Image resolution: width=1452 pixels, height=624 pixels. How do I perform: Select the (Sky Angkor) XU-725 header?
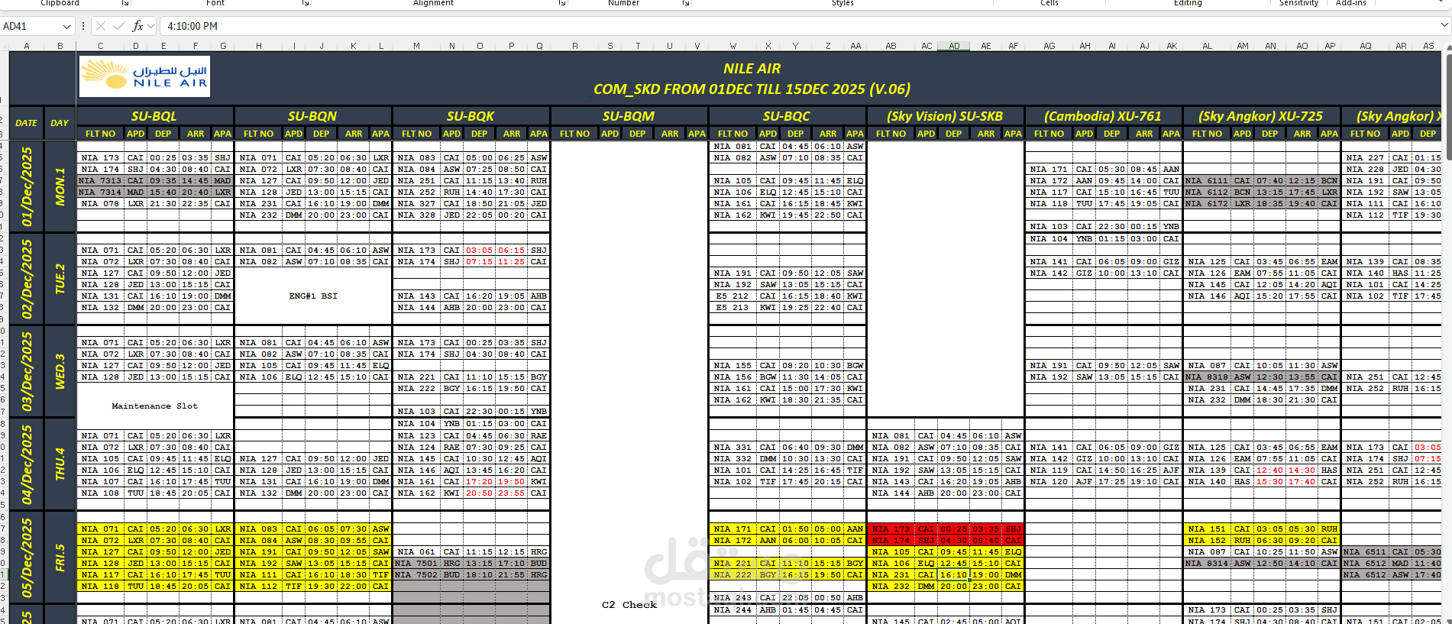1261,116
